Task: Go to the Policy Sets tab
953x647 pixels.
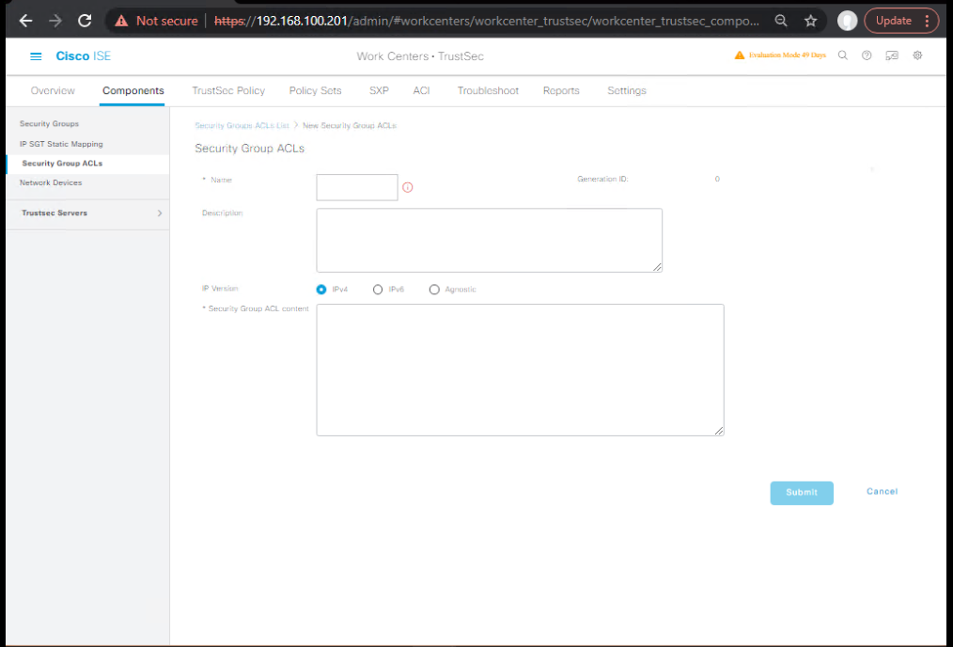Action: click(316, 90)
